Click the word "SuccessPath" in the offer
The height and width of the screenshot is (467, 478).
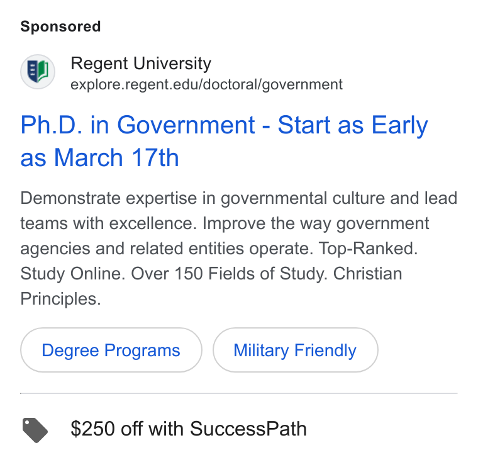click(x=248, y=429)
